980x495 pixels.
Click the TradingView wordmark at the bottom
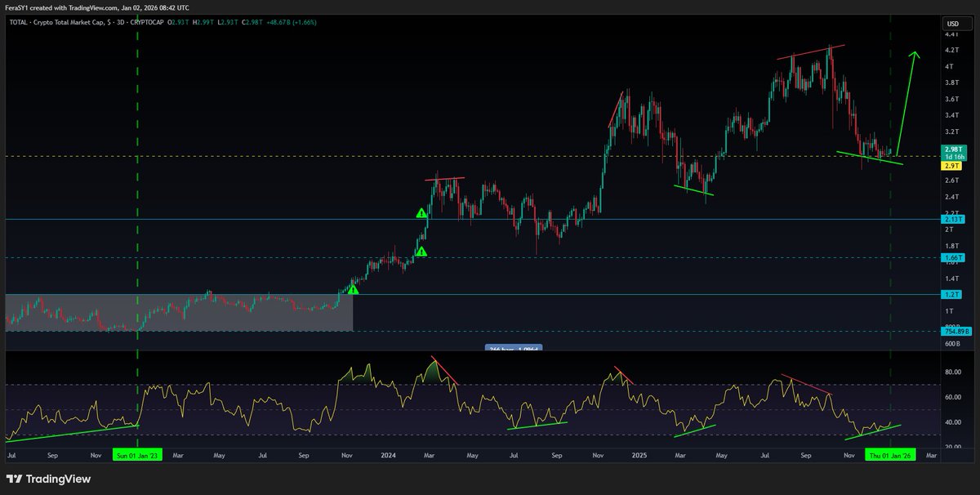click(57, 479)
